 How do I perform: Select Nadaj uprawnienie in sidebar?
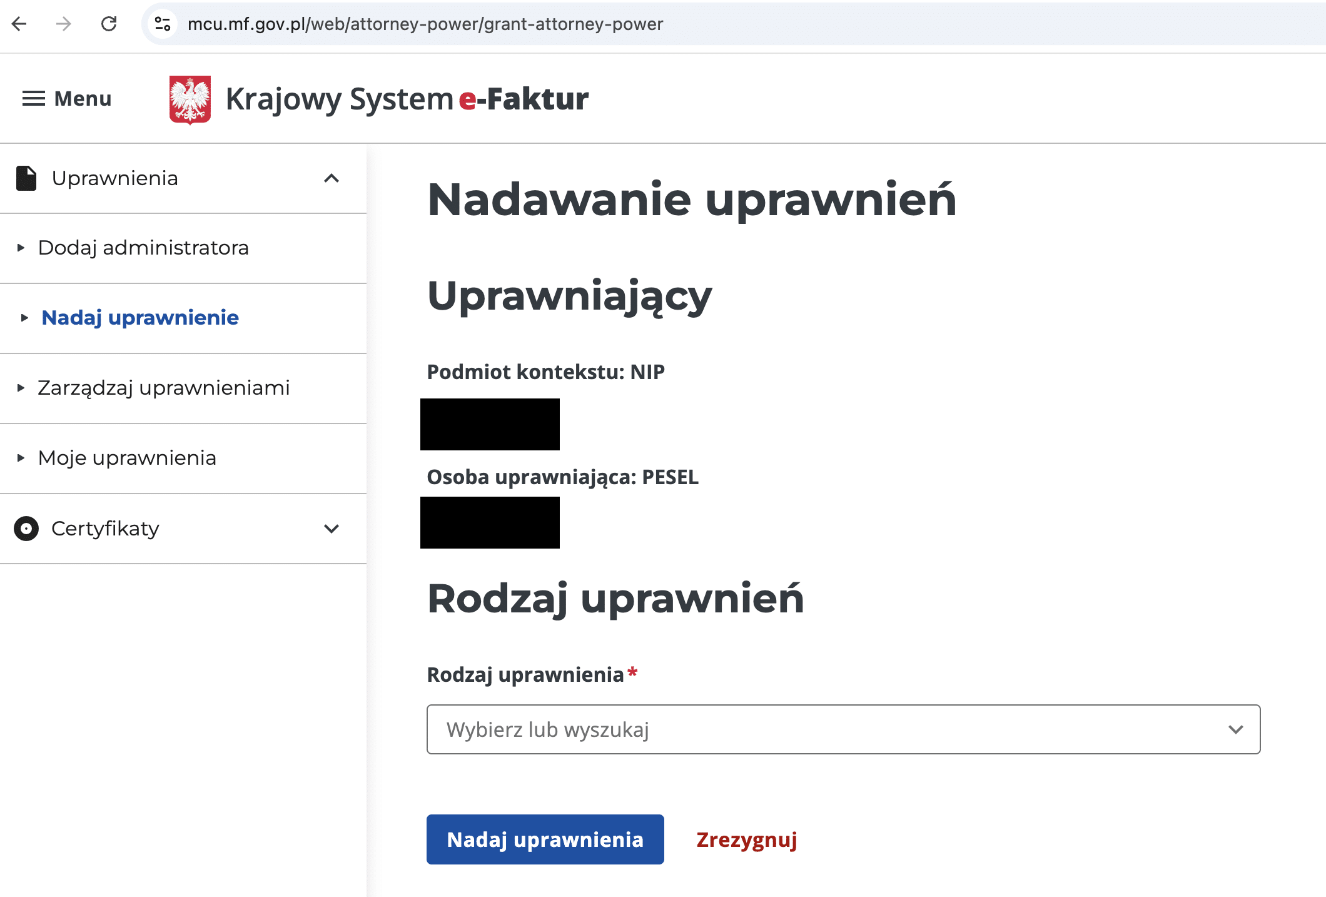140,318
